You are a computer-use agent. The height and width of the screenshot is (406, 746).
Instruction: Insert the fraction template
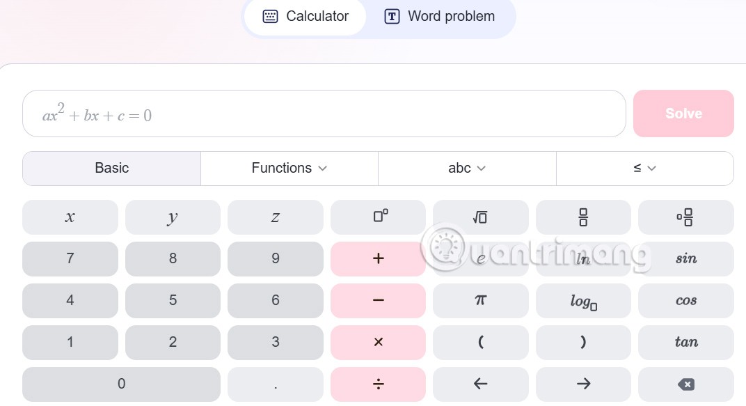[x=583, y=217]
